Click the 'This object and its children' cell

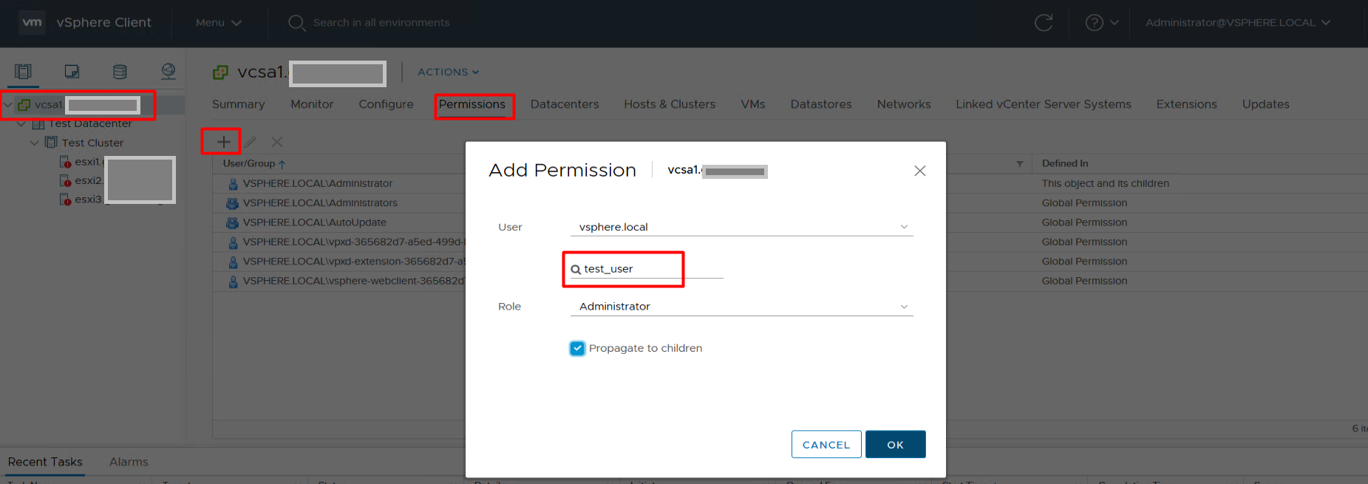click(x=1106, y=184)
